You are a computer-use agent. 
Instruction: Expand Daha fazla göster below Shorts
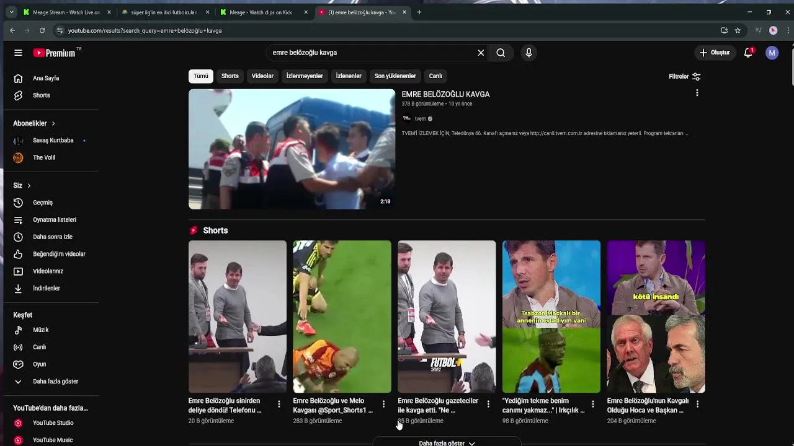coord(447,443)
